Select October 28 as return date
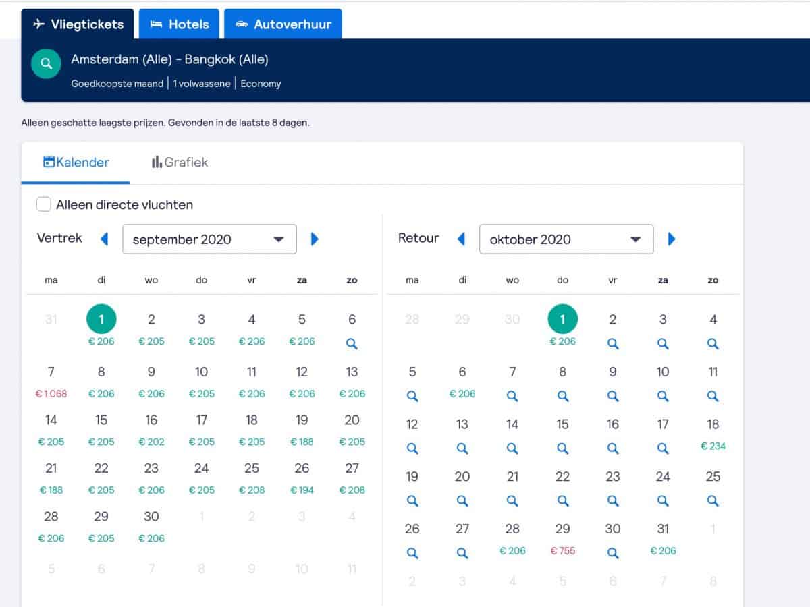The width and height of the screenshot is (810, 607). 512,540
